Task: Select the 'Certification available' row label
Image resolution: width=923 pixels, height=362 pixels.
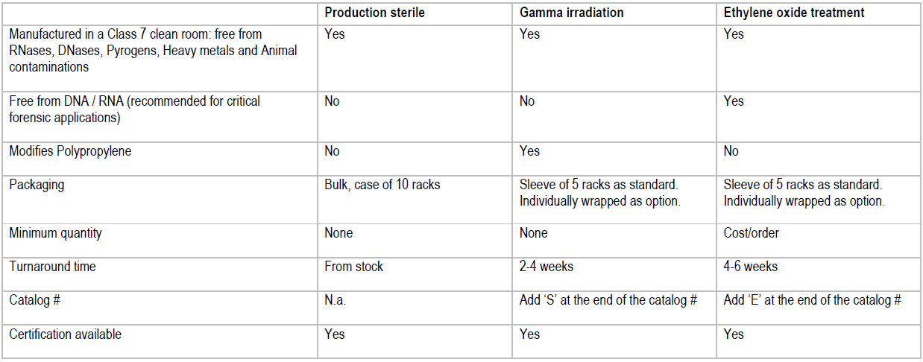Action: point(65,334)
